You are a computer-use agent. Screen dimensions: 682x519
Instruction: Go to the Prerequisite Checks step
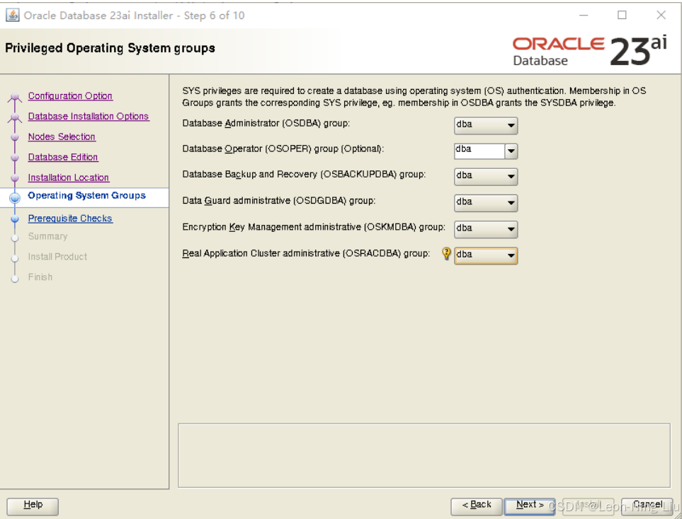(70, 218)
